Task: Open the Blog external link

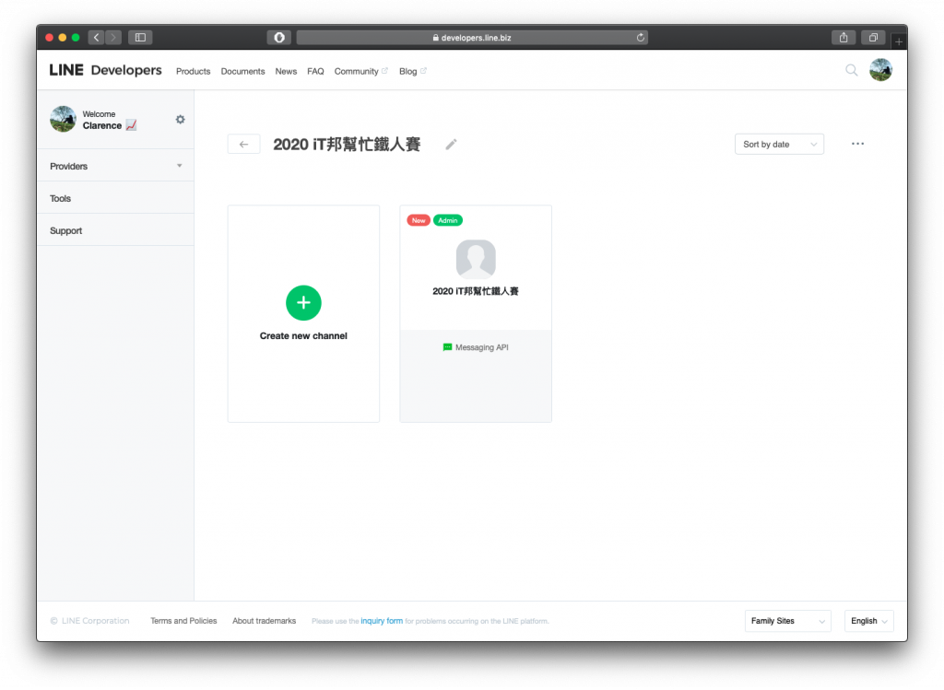Action: click(412, 71)
